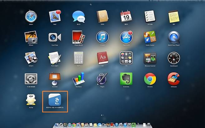Open Hancom Office Hangul 2014
This screenshot has height=128, width=205.
pyautogui.click(x=55, y=100)
